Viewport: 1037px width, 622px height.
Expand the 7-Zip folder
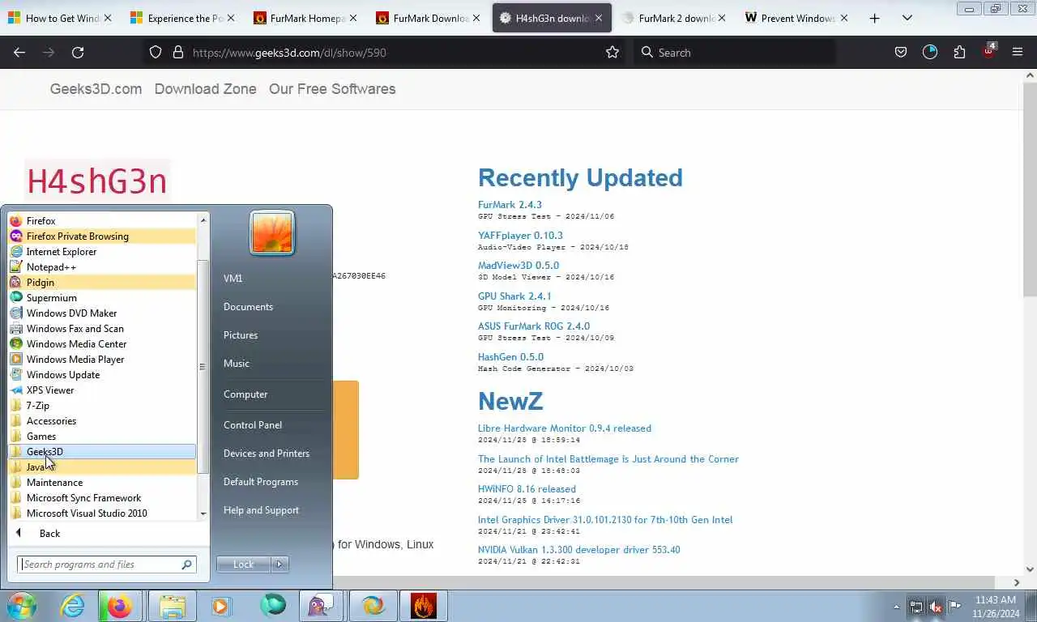tap(101, 406)
